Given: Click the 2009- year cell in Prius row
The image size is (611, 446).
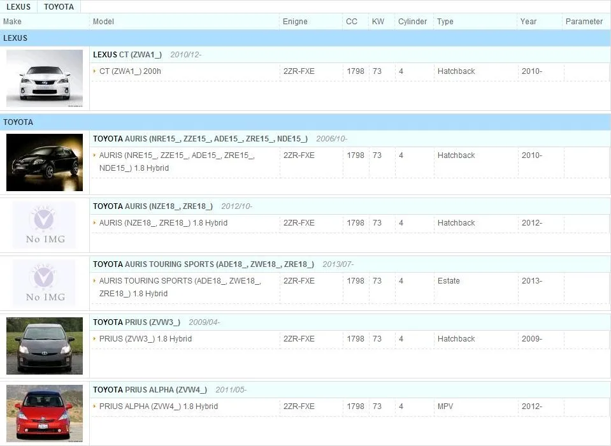Looking at the screenshot, I should [532, 339].
